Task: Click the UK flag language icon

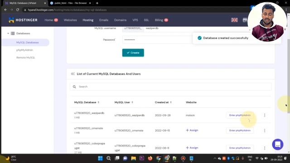Action: pos(234,20)
